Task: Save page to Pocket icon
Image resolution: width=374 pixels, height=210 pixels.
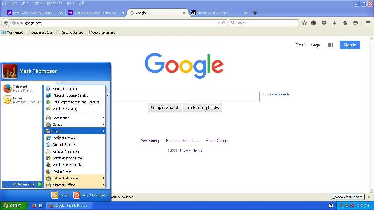Action: [324, 23]
